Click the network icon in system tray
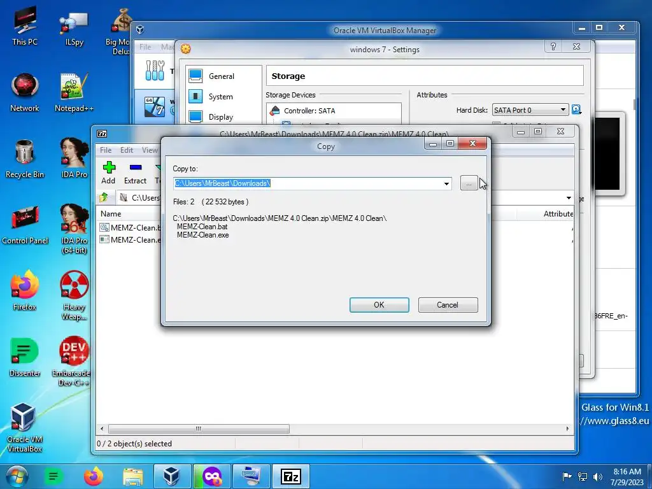Viewport: 652px width, 489px height. pos(583,477)
